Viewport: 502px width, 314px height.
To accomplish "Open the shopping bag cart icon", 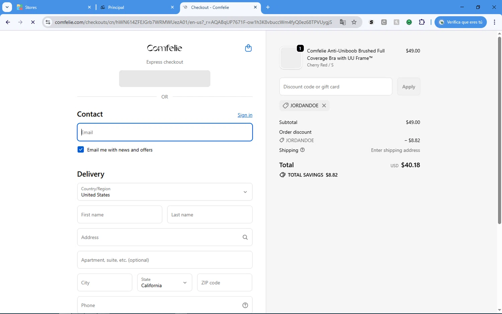I will pyautogui.click(x=248, y=48).
